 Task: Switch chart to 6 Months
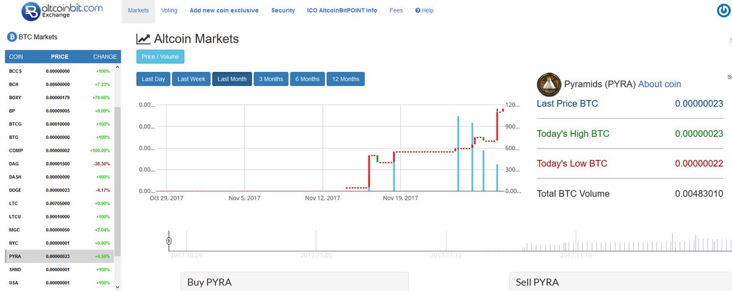(307, 79)
